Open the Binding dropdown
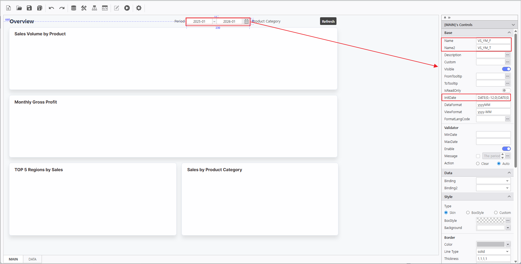Image resolution: width=521 pixels, height=264 pixels. [x=493, y=181]
